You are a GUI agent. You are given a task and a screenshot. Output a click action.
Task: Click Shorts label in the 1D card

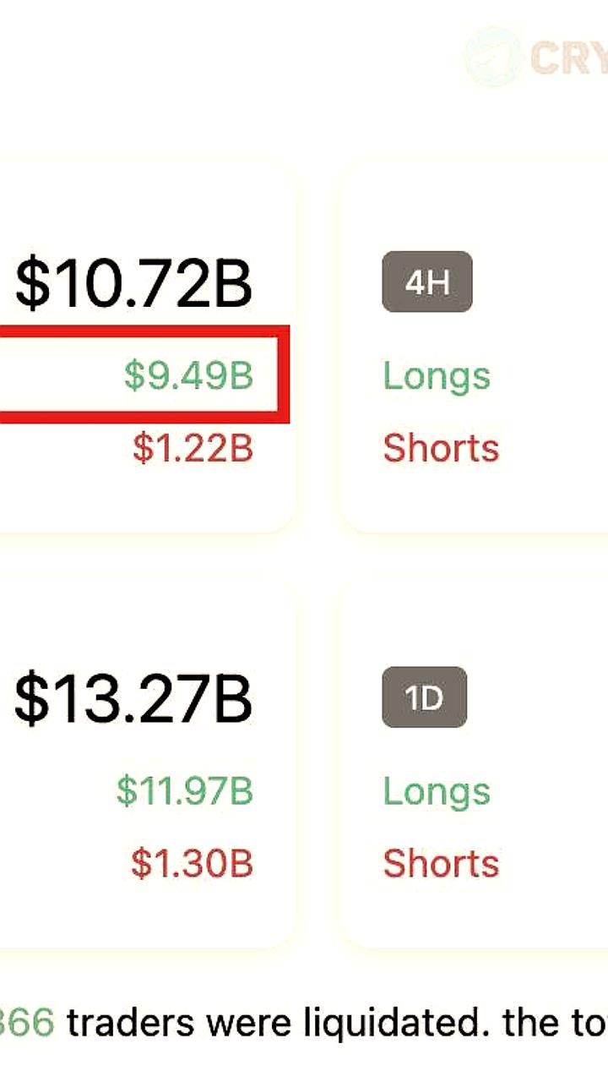441,864
